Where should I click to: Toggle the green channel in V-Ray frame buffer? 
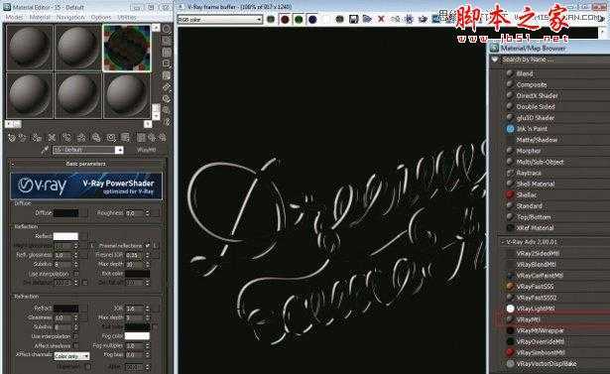pyautogui.click(x=299, y=19)
